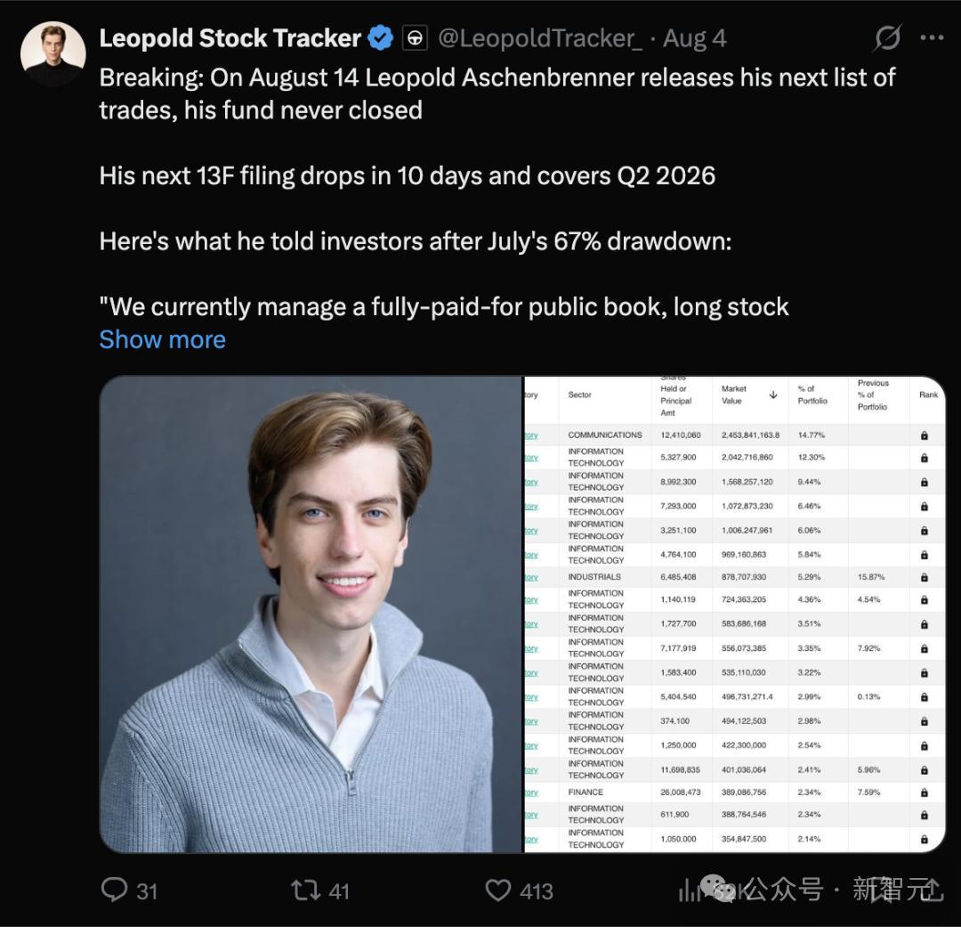Like the post with heart icon

point(497,890)
